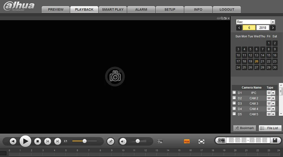Select day 15 on the calendar
Viewport: 283px width, 157px height.
269,55
